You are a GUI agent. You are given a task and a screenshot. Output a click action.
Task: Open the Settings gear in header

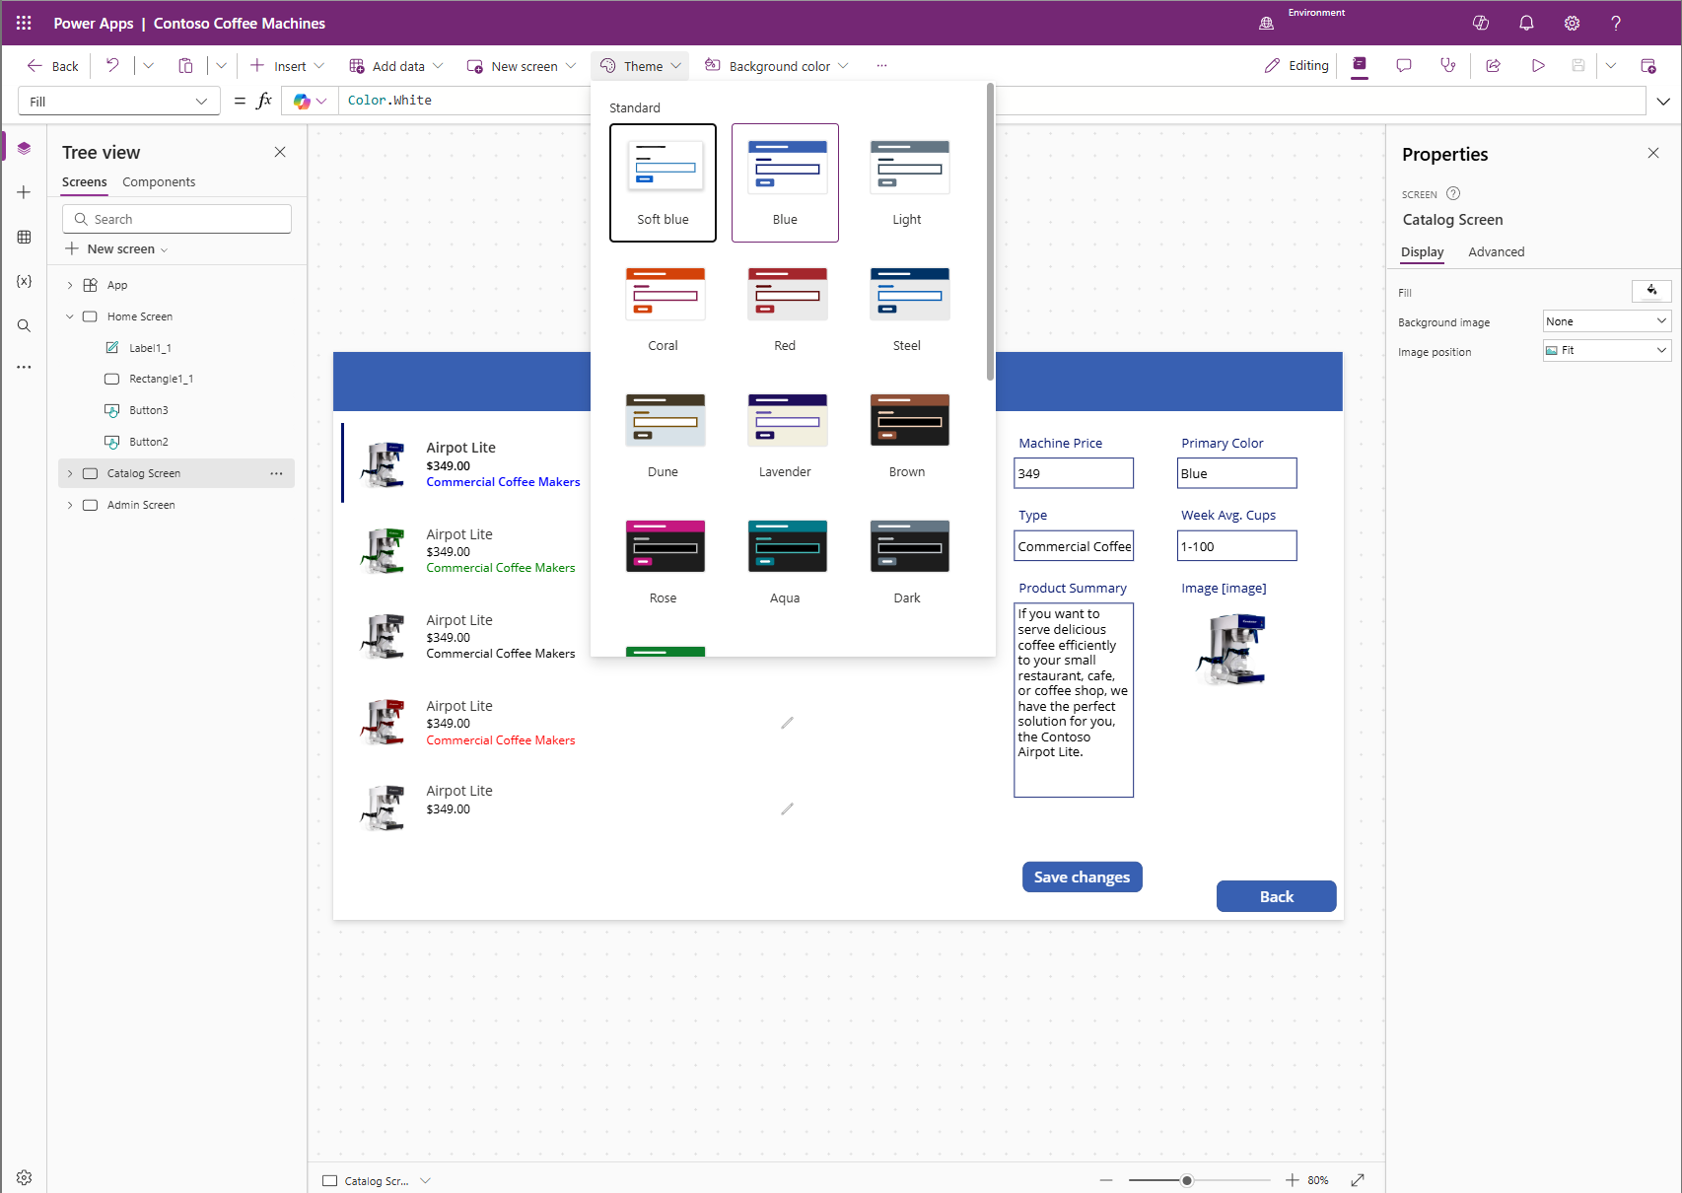[x=1572, y=23]
